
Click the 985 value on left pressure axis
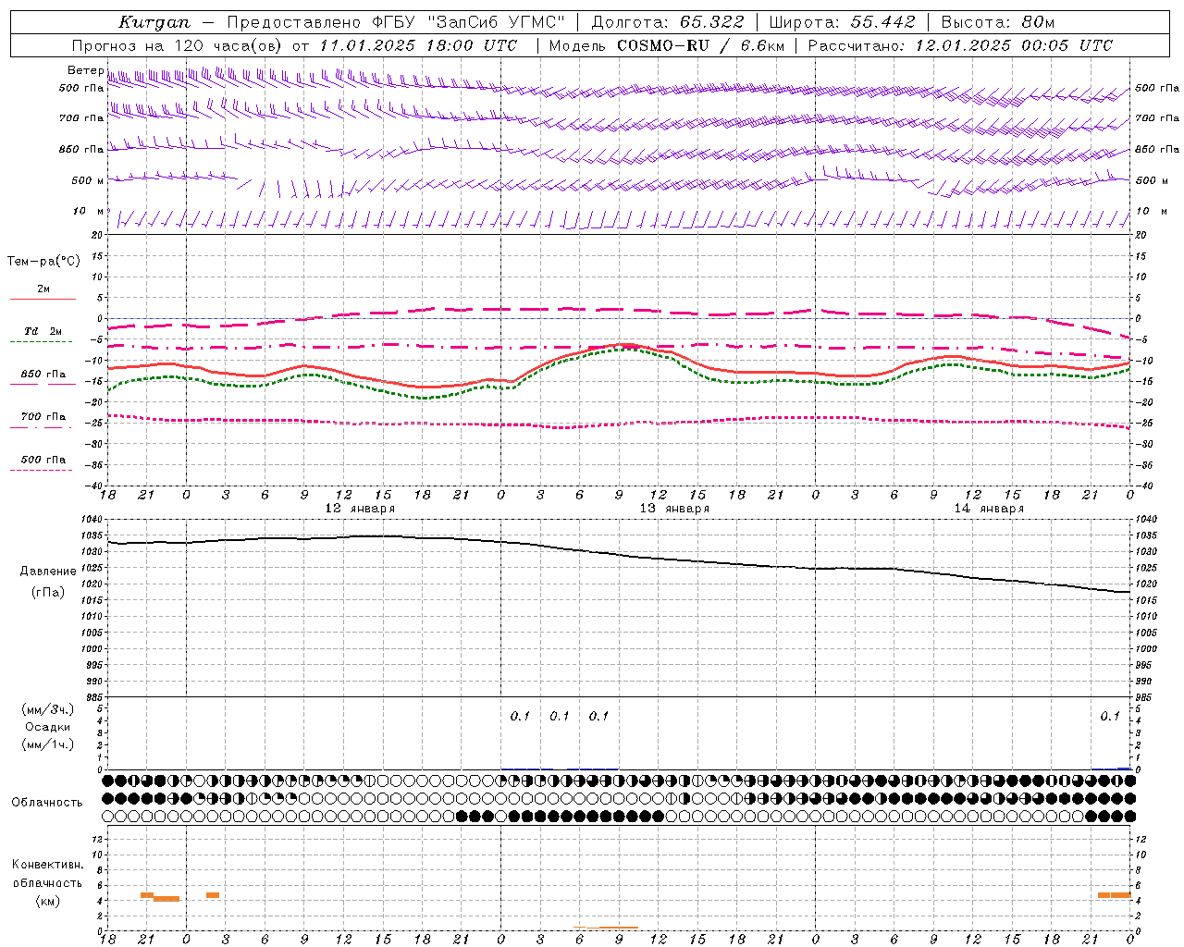(95, 697)
